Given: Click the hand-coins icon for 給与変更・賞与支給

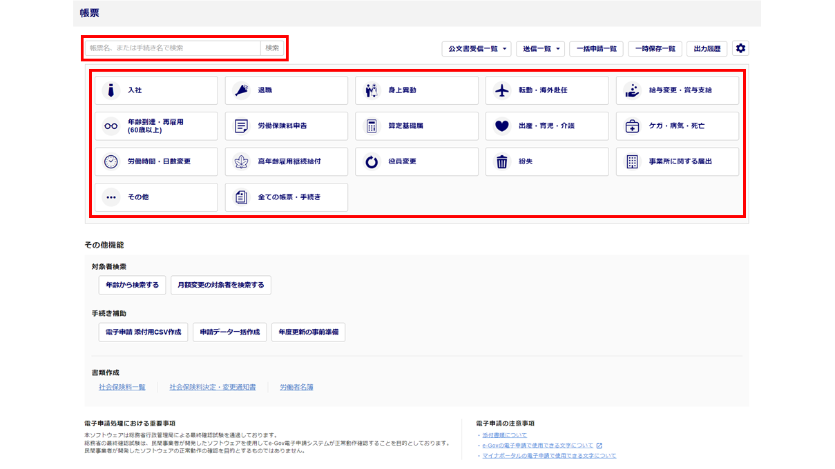Looking at the screenshot, I should pos(632,90).
